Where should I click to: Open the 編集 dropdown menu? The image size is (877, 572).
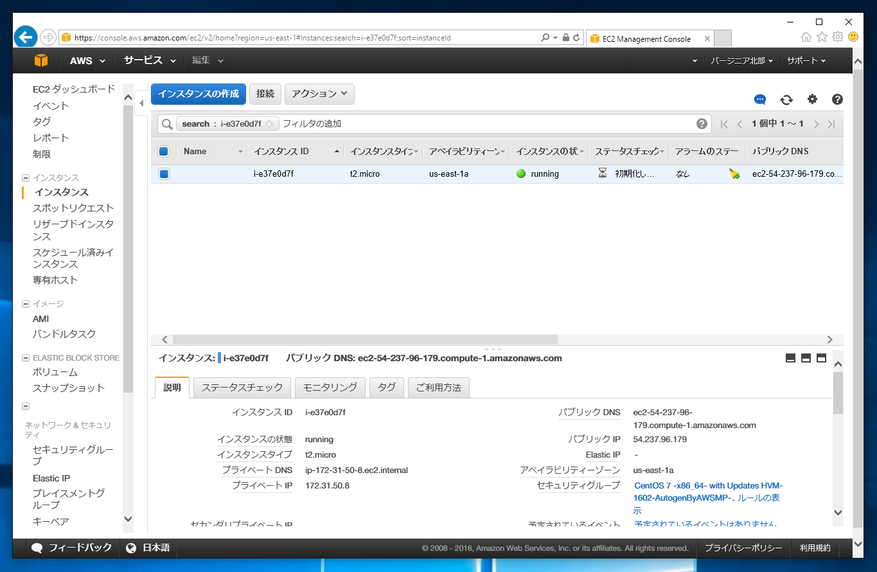point(208,60)
